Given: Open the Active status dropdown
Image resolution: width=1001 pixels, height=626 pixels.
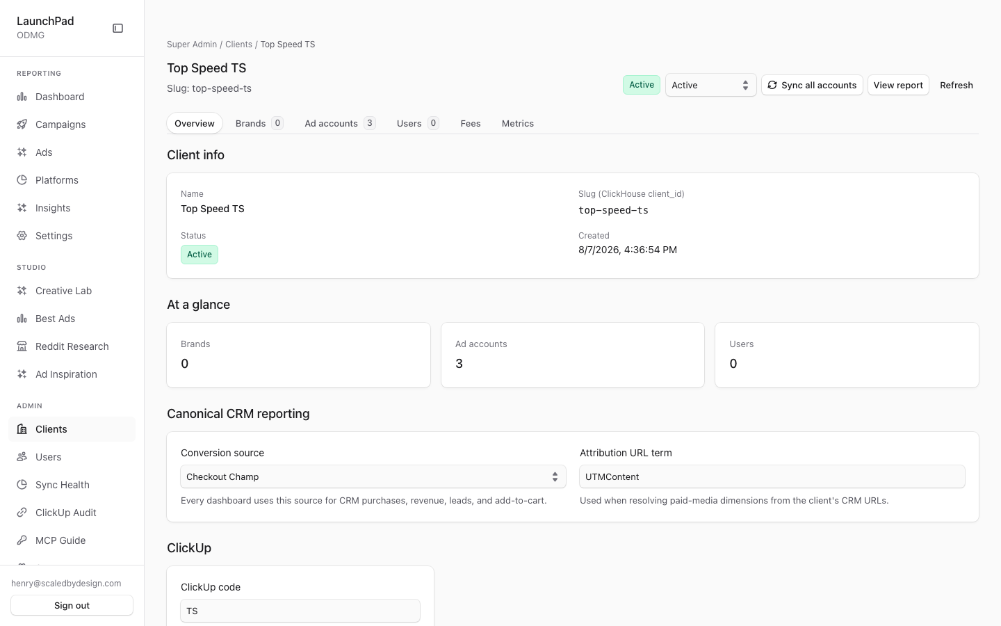Looking at the screenshot, I should click(x=710, y=85).
